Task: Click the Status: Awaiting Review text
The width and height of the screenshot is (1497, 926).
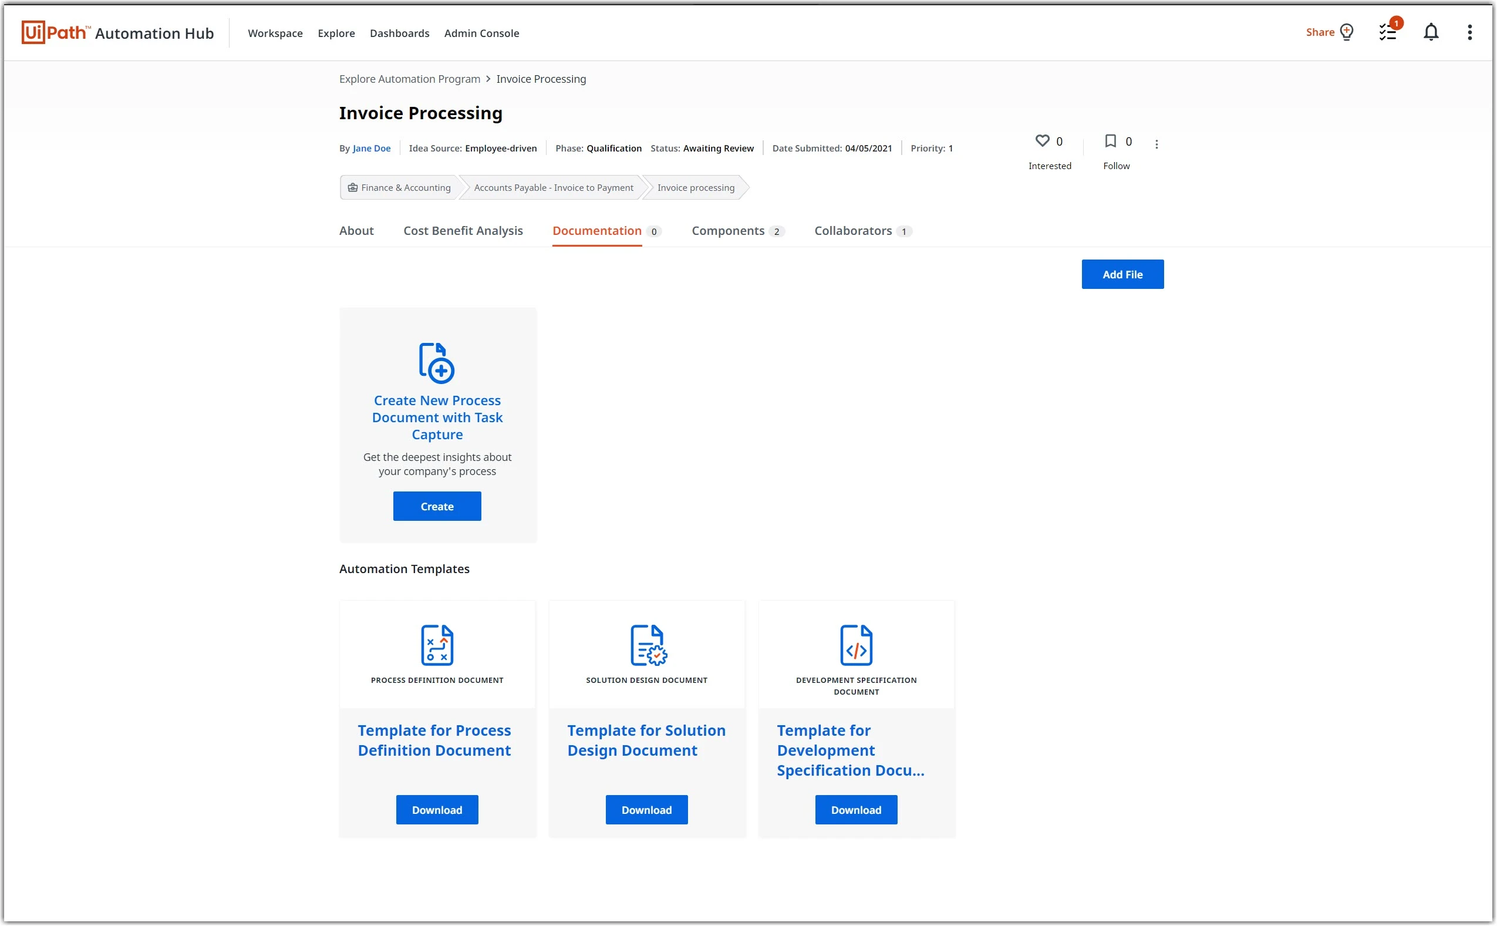Action: click(702, 148)
